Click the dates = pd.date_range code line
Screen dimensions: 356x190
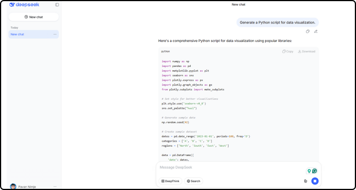coord(206,136)
